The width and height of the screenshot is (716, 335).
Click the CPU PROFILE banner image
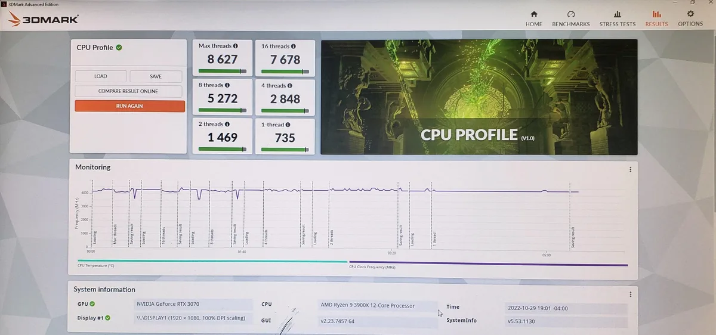point(479,97)
